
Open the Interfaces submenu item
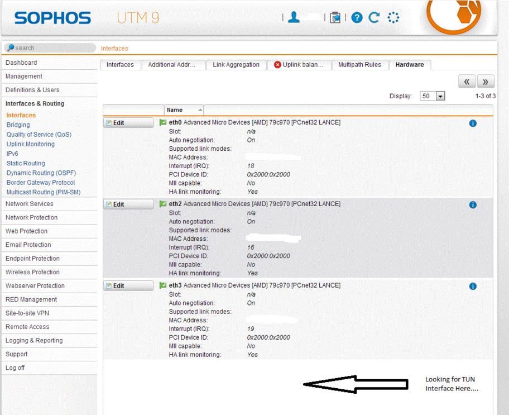[21, 115]
